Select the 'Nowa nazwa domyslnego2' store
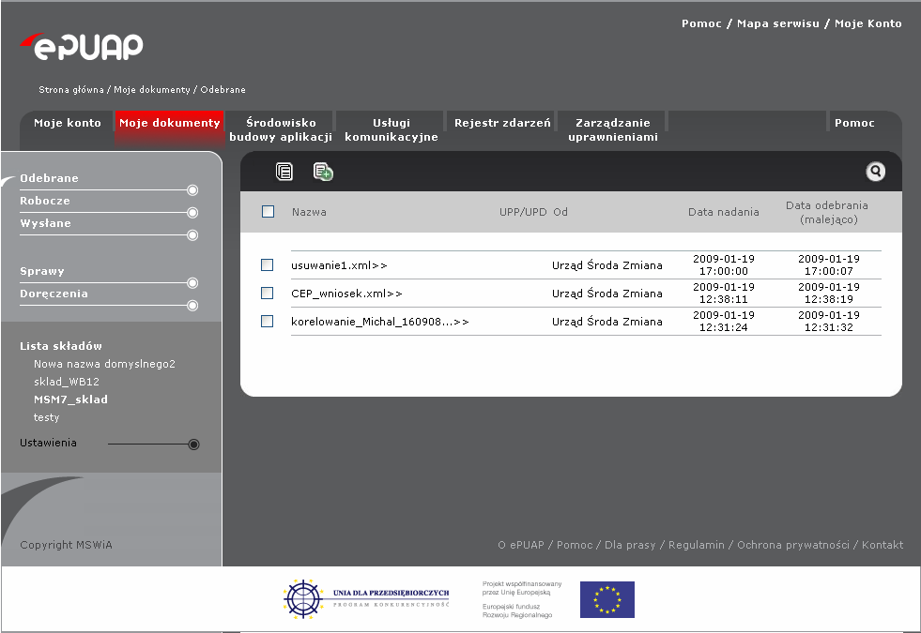 [104, 364]
